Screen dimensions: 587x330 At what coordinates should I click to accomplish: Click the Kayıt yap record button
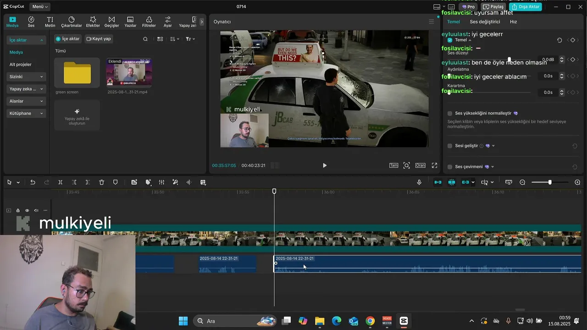point(99,39)
